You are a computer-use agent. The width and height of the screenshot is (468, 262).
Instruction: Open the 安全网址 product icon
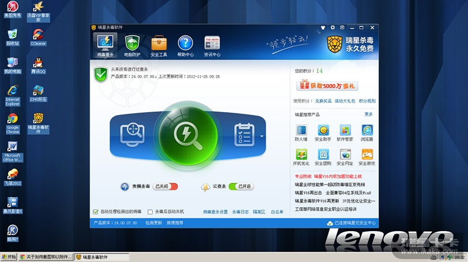click(x=345, y=157)
